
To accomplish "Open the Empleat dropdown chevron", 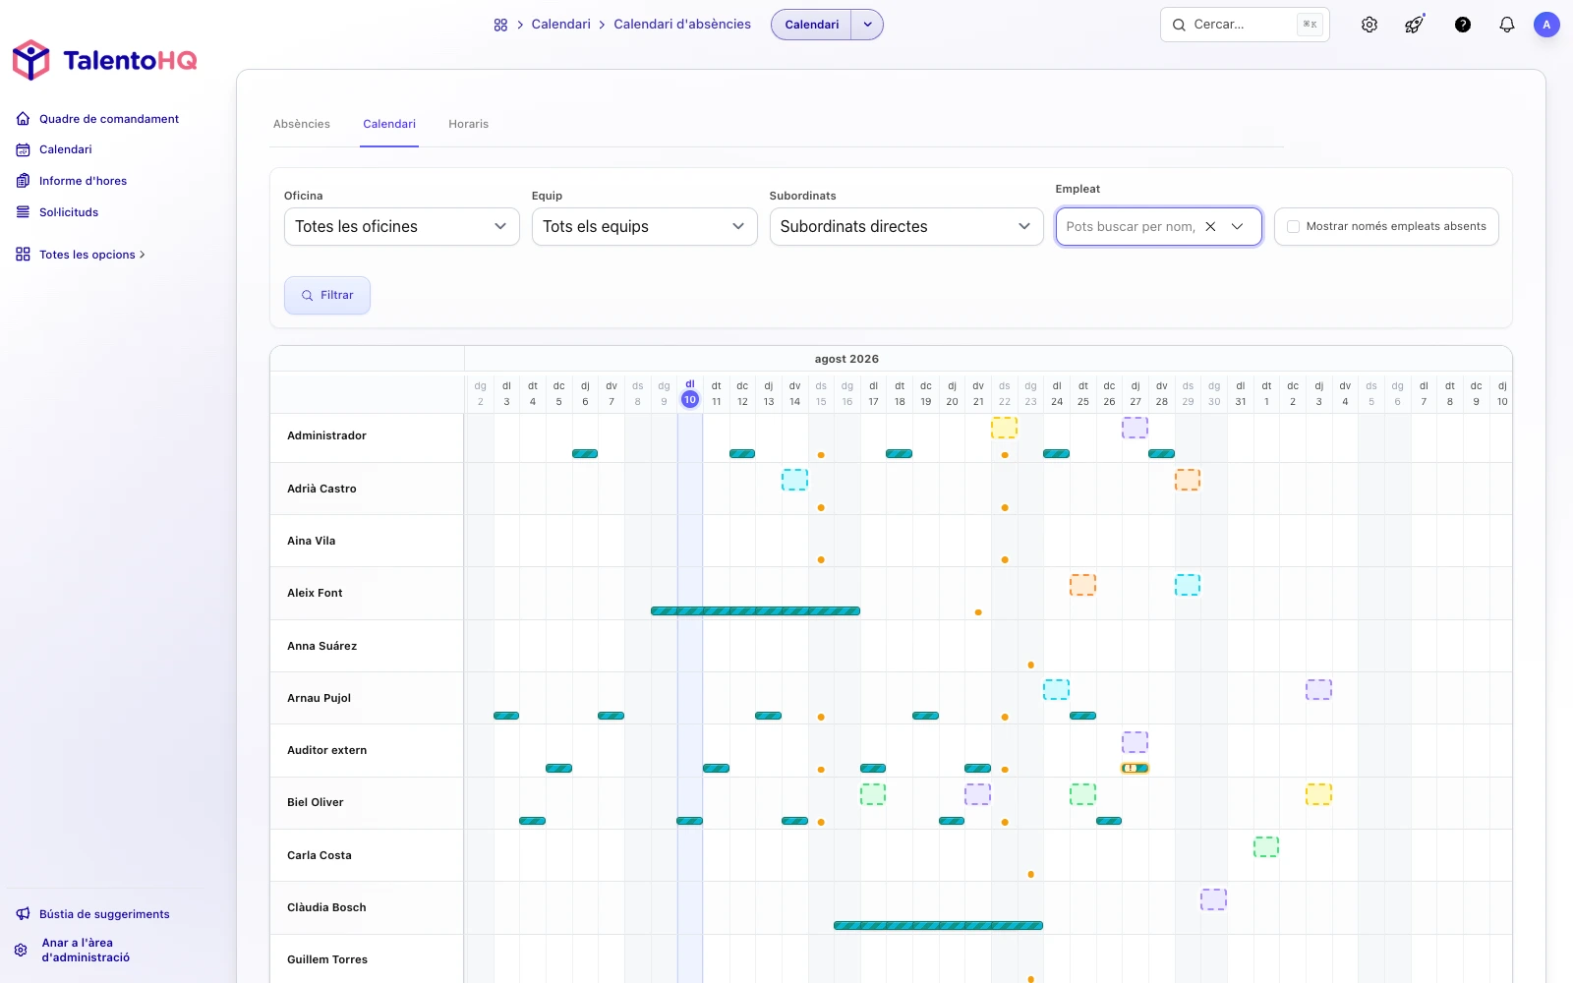I will (x=1238, y=226).
